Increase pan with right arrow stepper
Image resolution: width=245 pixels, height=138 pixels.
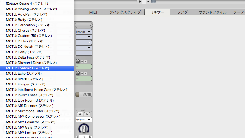pyautogui.click(x=91, y=137)
